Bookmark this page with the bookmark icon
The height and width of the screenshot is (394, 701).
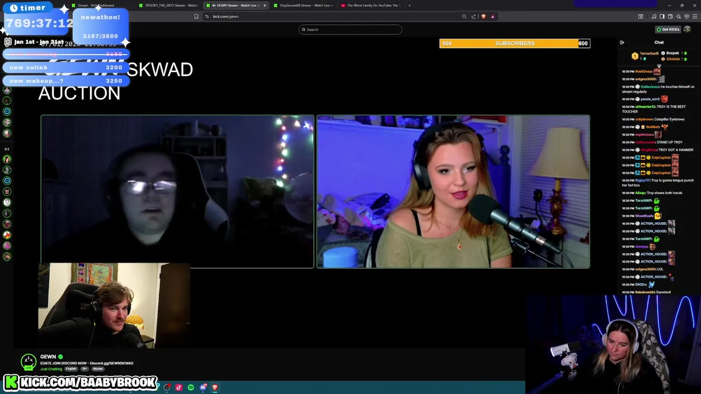tap(196, 16)
